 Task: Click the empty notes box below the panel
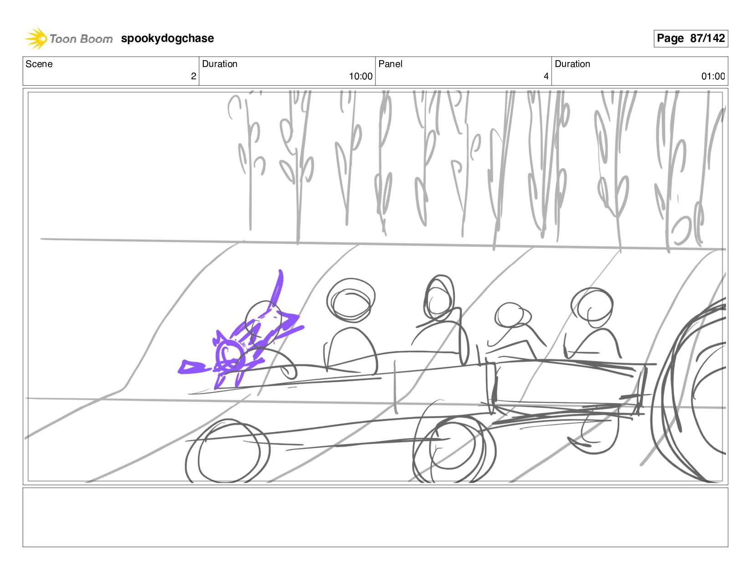pyautogui.click(x=375, y=517)
